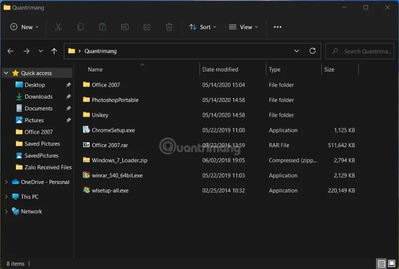This screenshot has width=399, height=269.
Task: Click the Windows_7_Loader.zip folder icon
Action: point(86,160)
